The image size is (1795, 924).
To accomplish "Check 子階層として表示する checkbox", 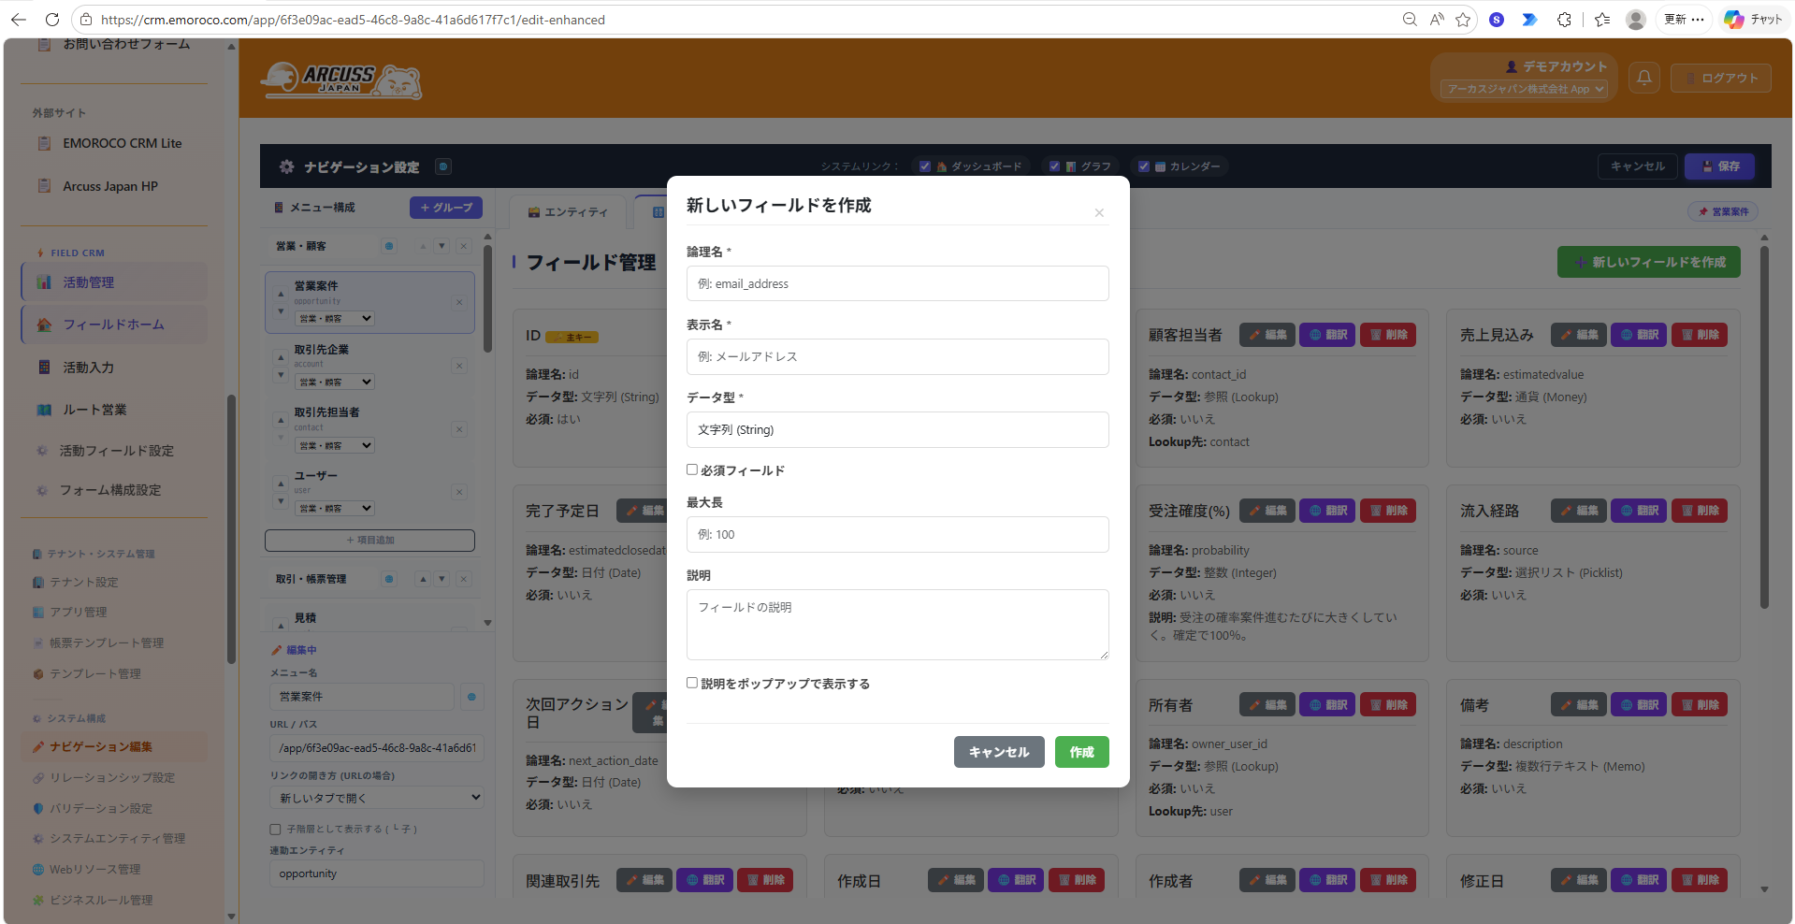I will 275,830.
